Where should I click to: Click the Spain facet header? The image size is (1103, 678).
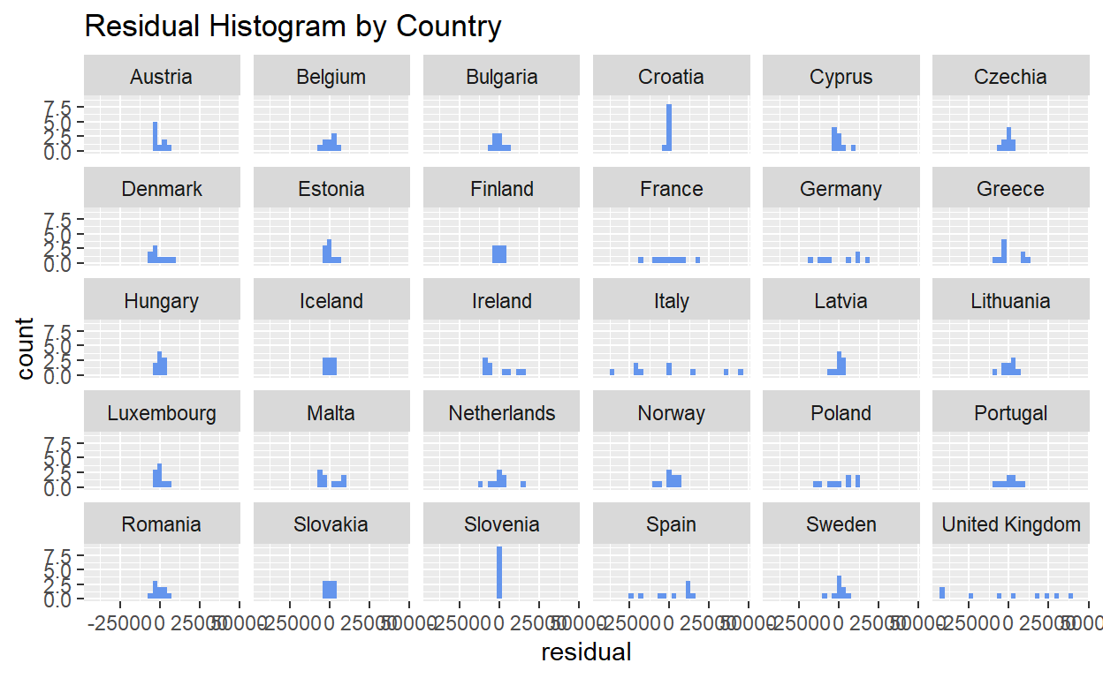(x=671, y=524)
